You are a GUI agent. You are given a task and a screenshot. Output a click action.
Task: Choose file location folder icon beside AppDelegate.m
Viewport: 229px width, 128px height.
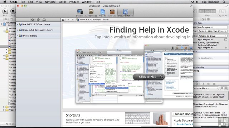[226, 39]
